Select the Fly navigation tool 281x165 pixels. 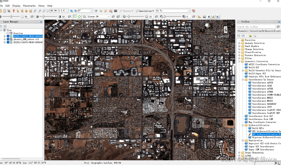tap(26, 11)
